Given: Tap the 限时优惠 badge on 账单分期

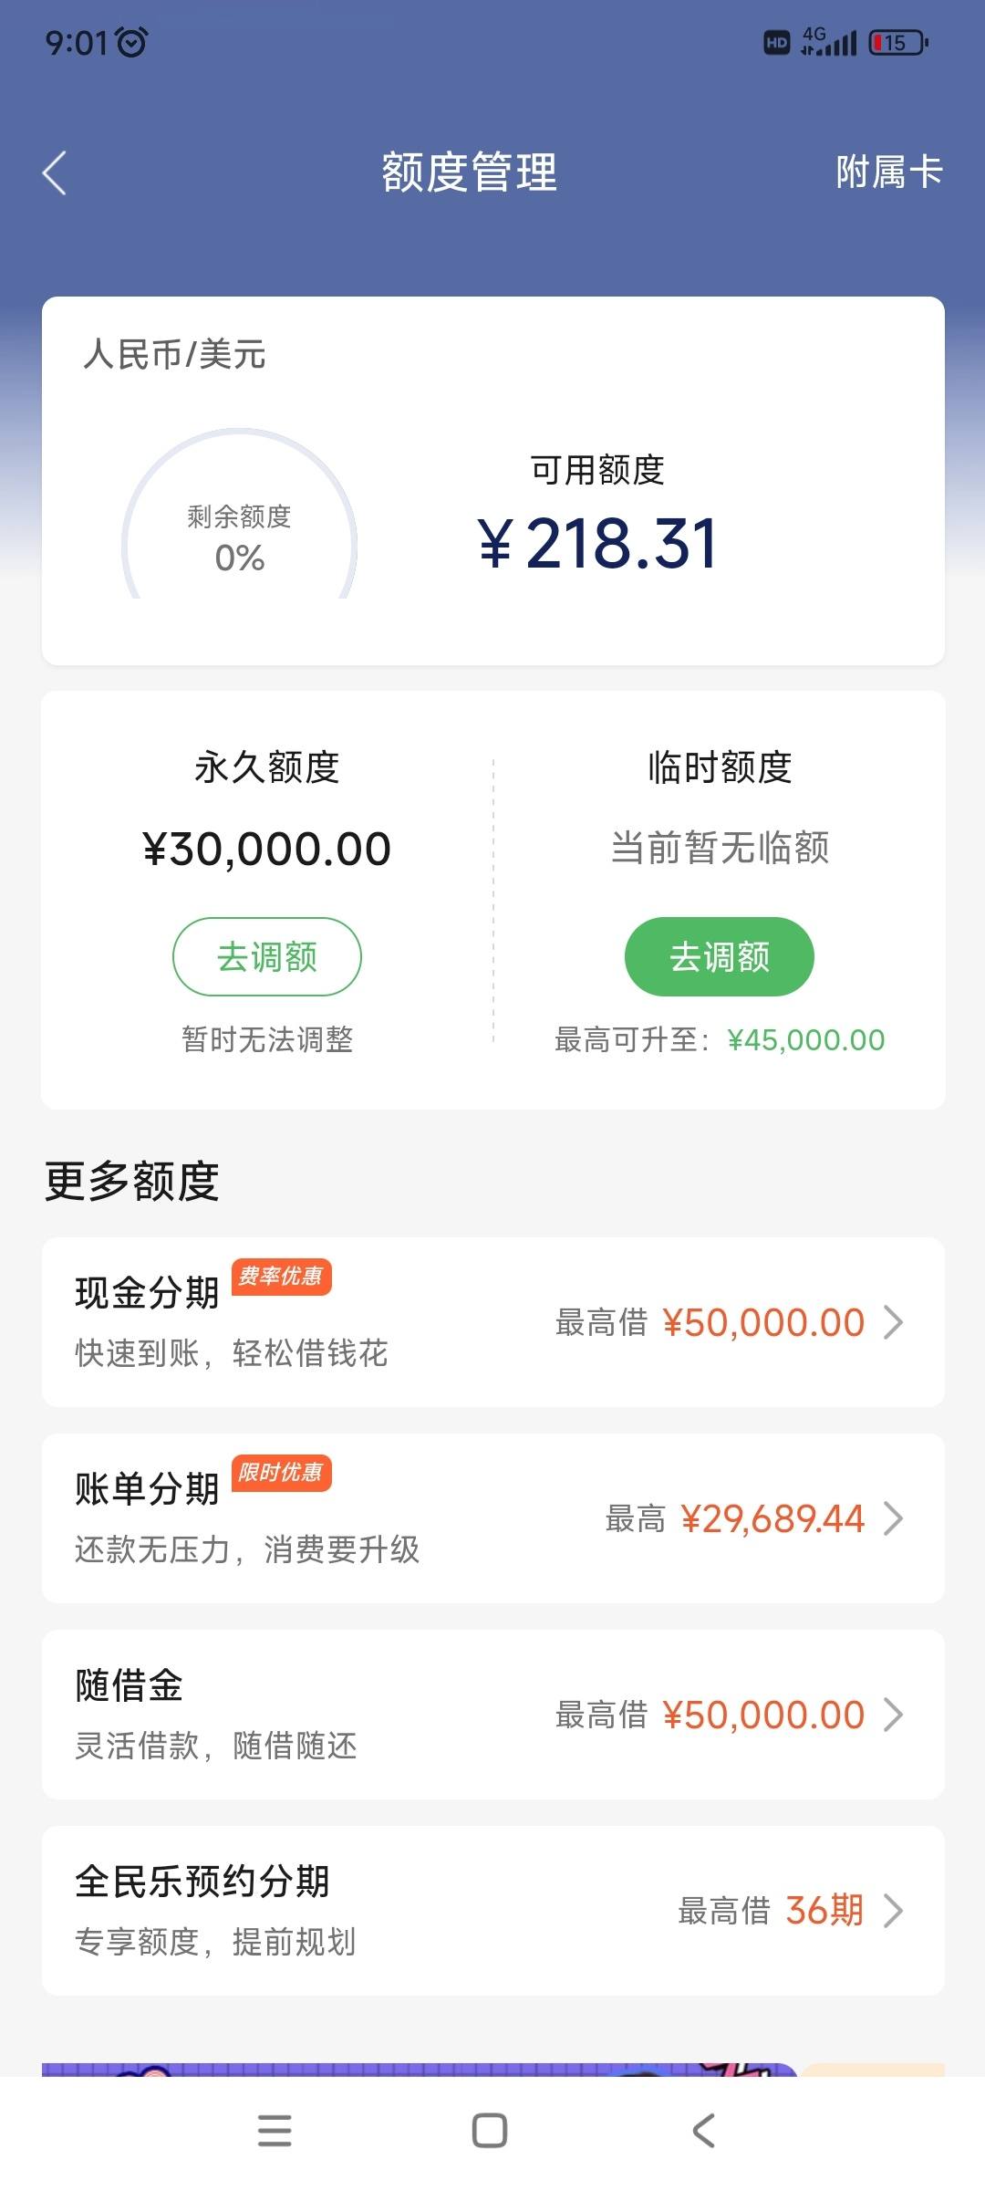Looking at the screenshot, I should coord(282,1473).
